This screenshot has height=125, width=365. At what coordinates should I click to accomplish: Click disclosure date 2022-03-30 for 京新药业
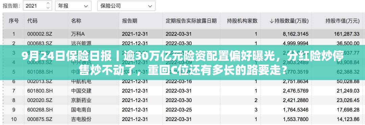click(178, 100)
